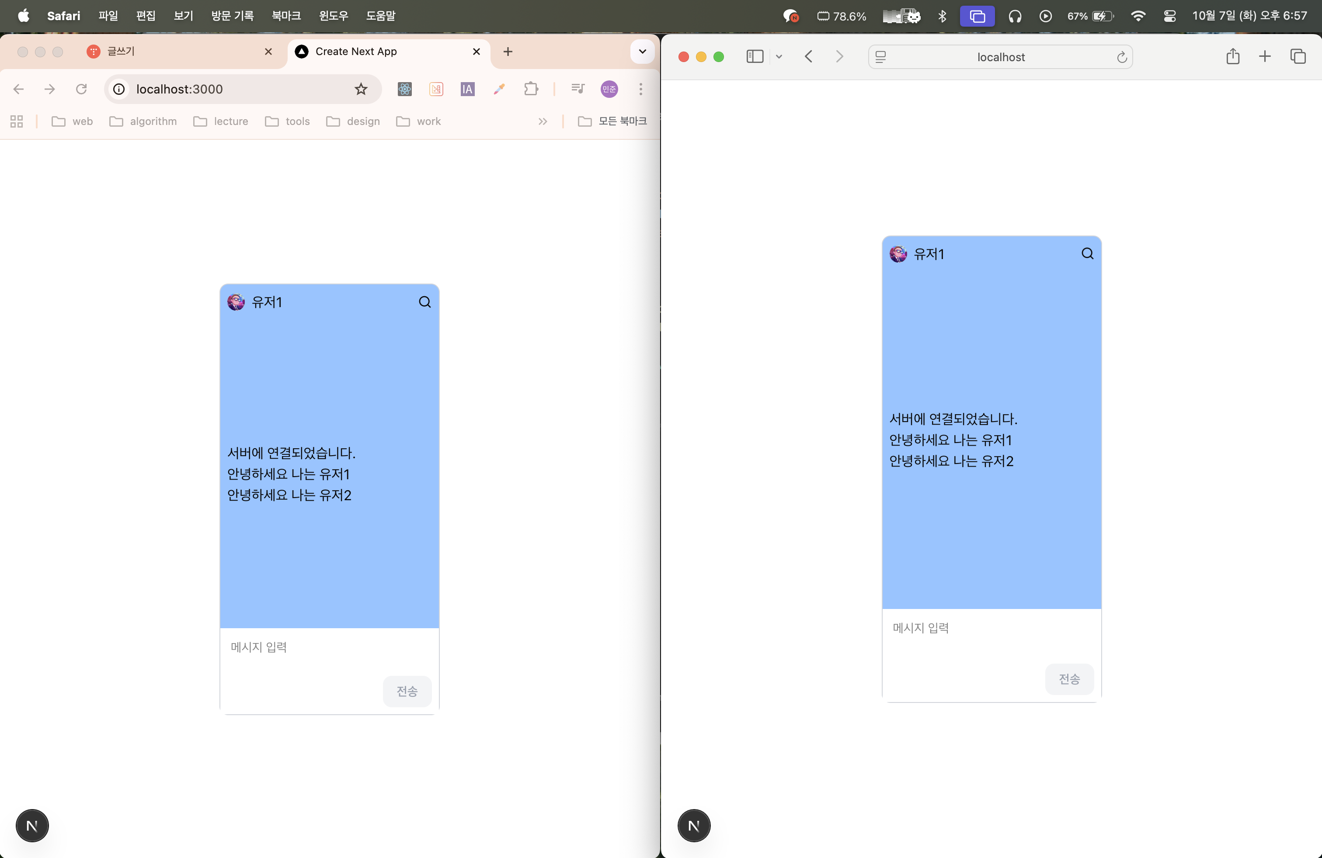Open macOS Control Center toggle icon
Image resolution: width=1322 pixels, height=858 pixels.
tap(1169, 16)
